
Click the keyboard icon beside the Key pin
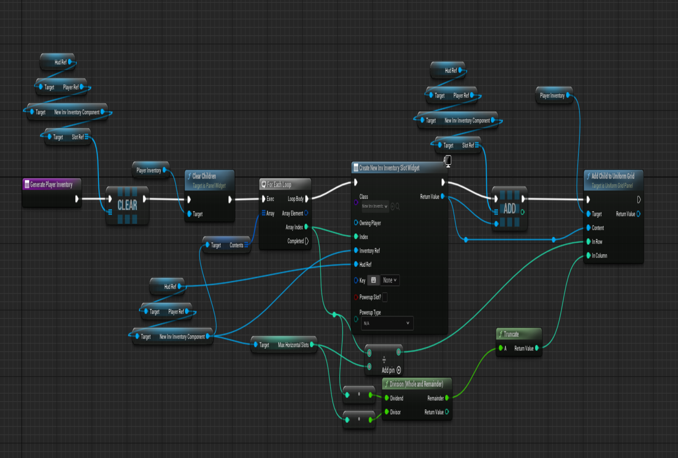click(373, 280)
